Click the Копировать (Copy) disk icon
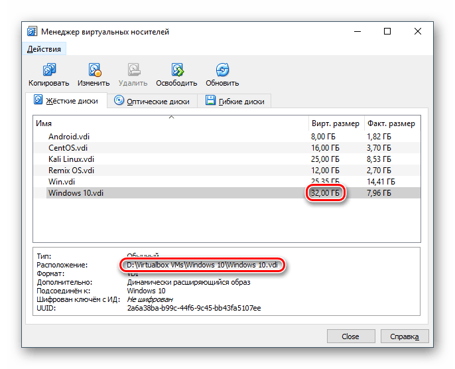Screen dimensions: 455x369 click(x=49, y=70)
